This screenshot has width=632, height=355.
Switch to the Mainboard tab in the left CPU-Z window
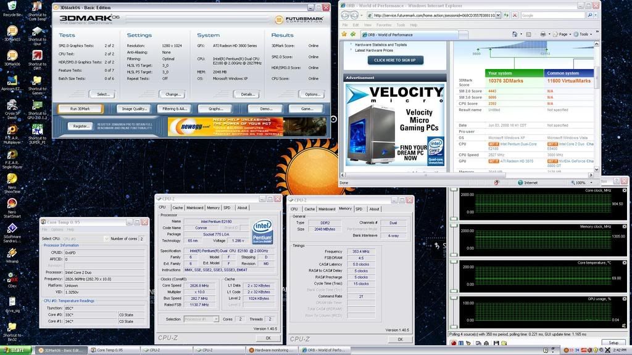(x=195, y=208)
